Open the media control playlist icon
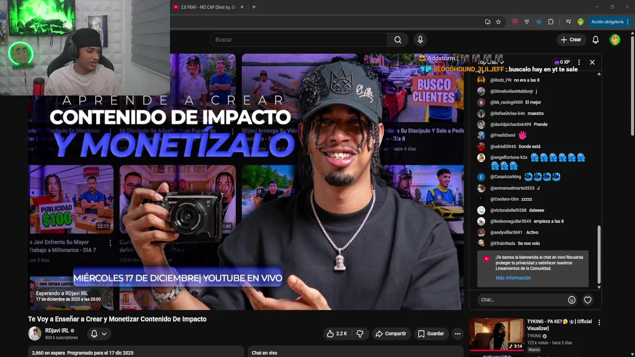Viewport: 635px width, 357px height. (569, 22)
